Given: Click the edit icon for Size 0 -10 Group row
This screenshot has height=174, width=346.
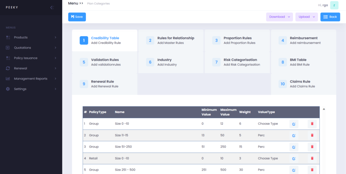Looking at the screenshot, I should pyautogui.click(x=294, y=124).
